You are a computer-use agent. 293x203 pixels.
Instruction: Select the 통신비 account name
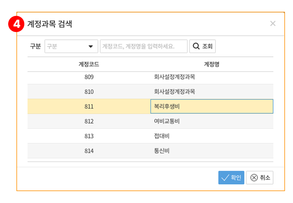(x=162, y=151)
